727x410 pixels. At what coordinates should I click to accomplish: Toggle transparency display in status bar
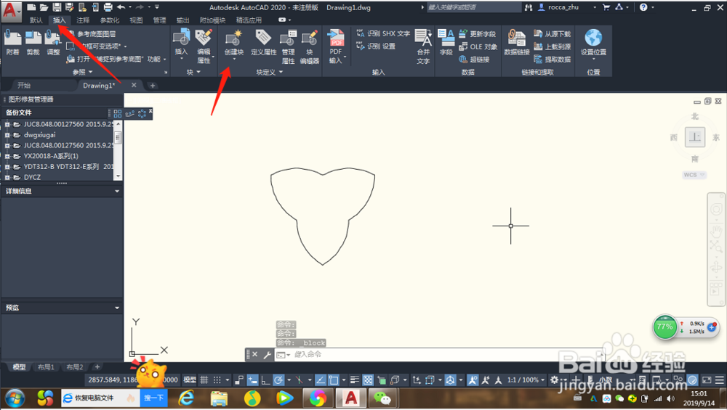point(368,380)
